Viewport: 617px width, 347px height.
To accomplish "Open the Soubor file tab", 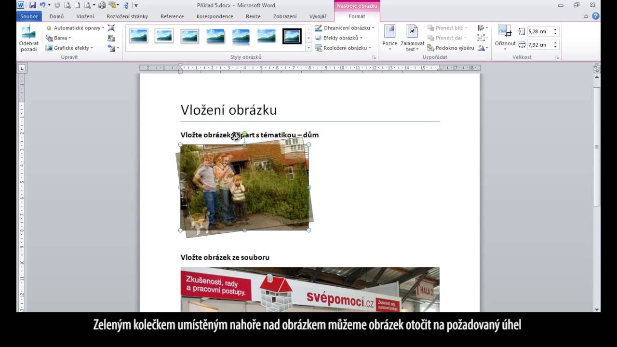I will (29, 16).
